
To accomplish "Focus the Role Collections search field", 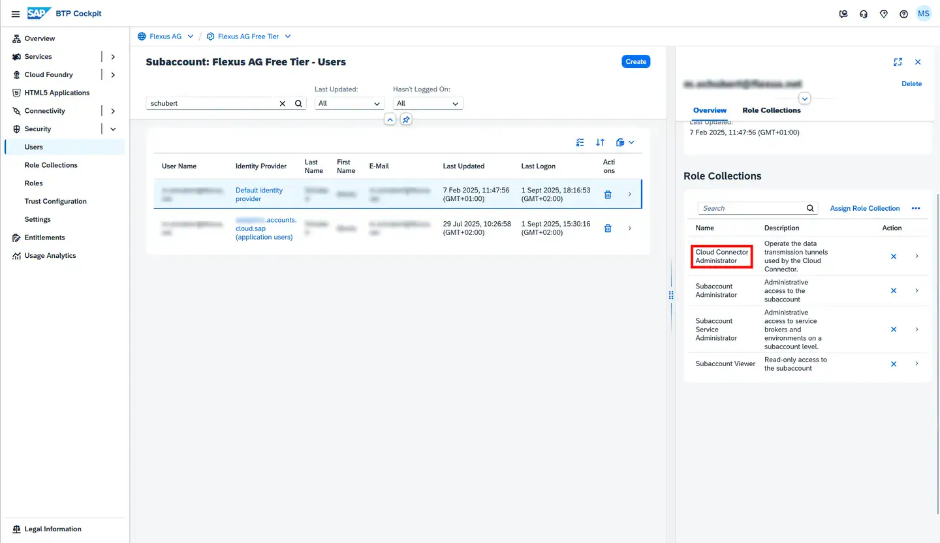I will pos(751,208).
